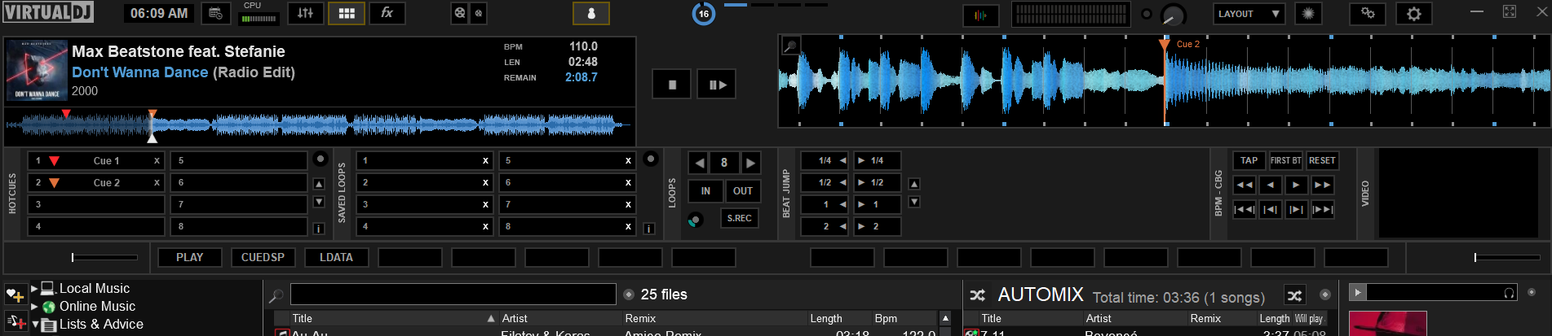Click the colored waveform bars icon
Image resolution: width=1552 pixels, height=336 pixels.
(980, 15)
